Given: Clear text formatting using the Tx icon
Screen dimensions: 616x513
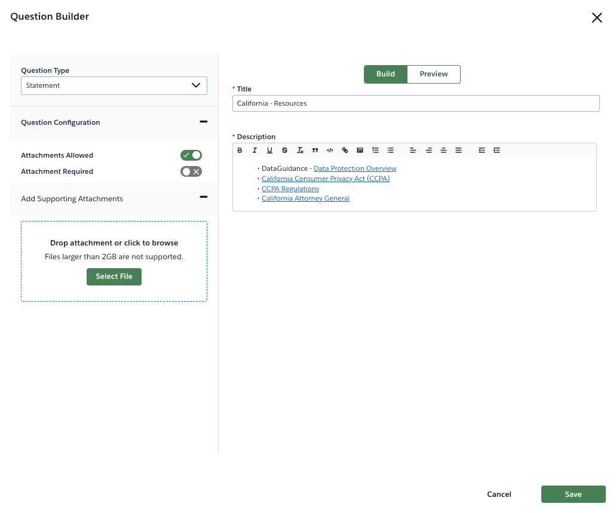Looking at the screenshot, I should click(300, 150).
